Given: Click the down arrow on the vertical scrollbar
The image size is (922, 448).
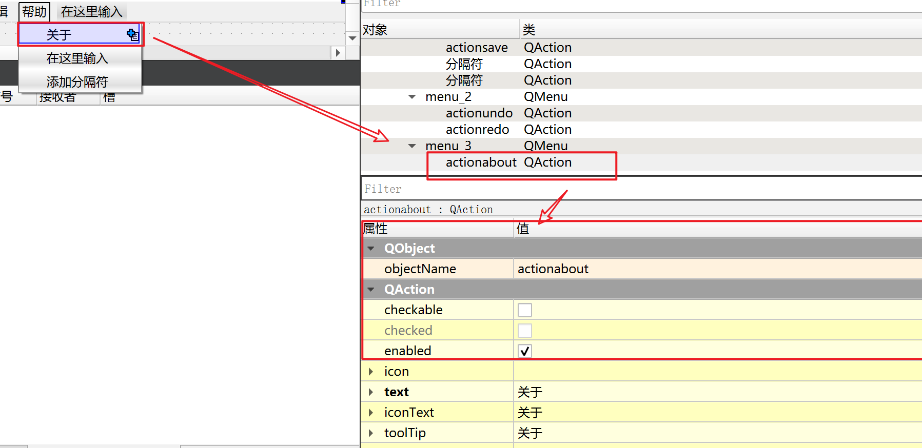Looking at the screenshot, I should point(352,38).
